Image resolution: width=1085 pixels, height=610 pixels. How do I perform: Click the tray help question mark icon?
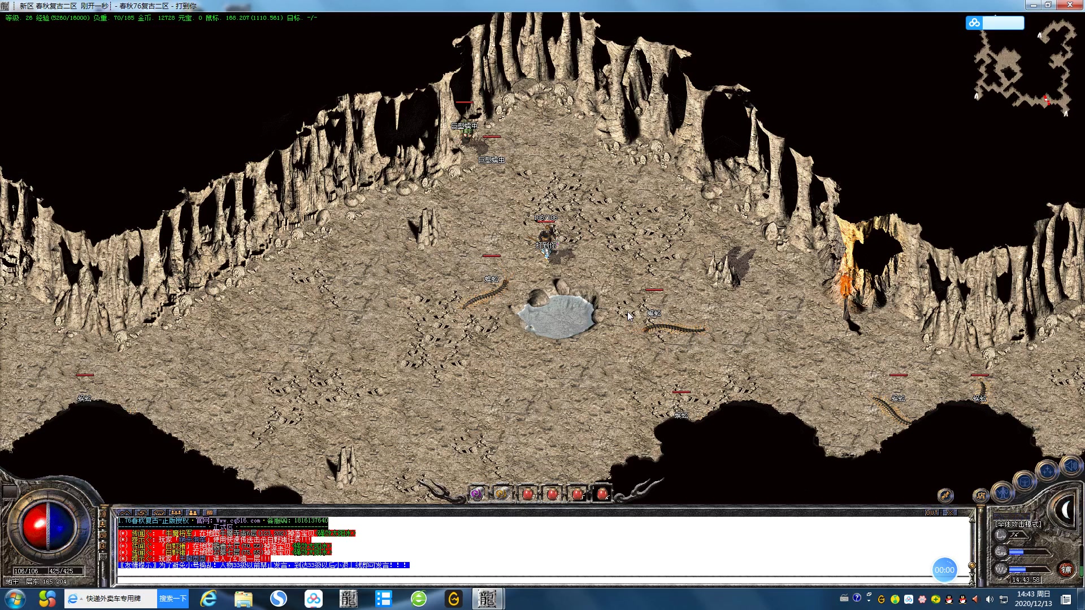tap(857, 598)
